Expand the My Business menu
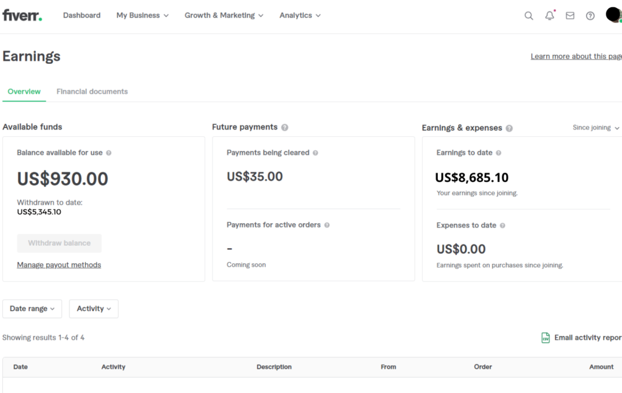This screenshot has width=622, height=393. pos(142,15)
